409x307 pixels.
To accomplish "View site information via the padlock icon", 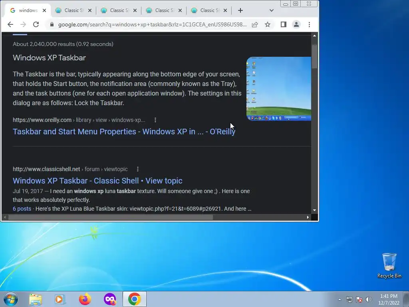I will coord(52,24).
